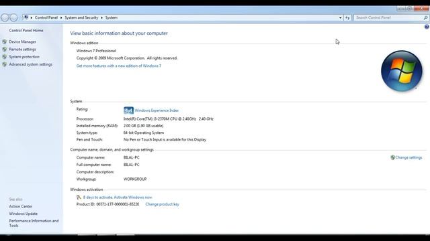Open Advanced system settings link
430x241 pixels.
click(x=31, y=64)
